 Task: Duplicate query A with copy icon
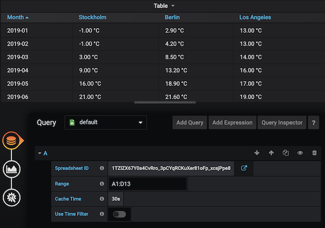click(x=285, y=153)
